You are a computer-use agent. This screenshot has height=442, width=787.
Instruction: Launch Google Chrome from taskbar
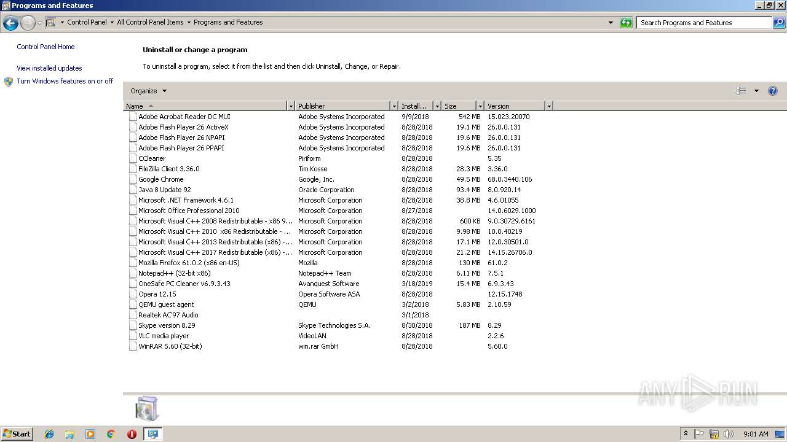click(x=111, y=434)
